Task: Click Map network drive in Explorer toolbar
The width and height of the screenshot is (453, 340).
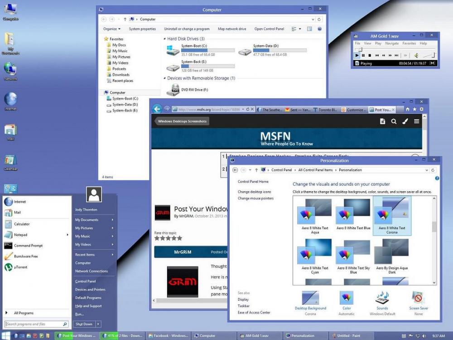Action: pyautogui.click(x=232, y=29)
